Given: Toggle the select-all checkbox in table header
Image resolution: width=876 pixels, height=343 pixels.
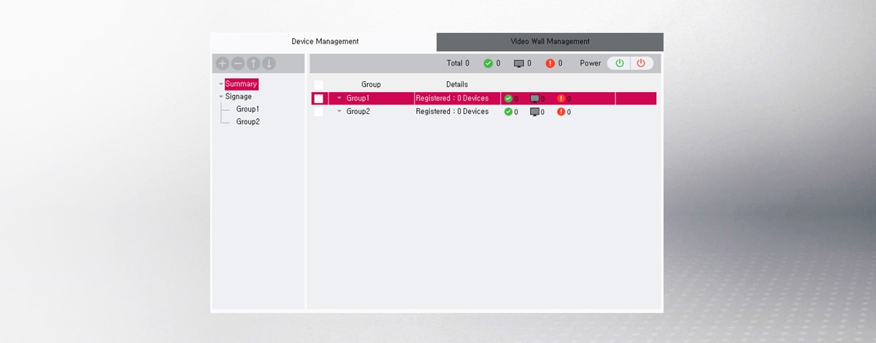Looking at the screenshot, I should pos(318,85).
